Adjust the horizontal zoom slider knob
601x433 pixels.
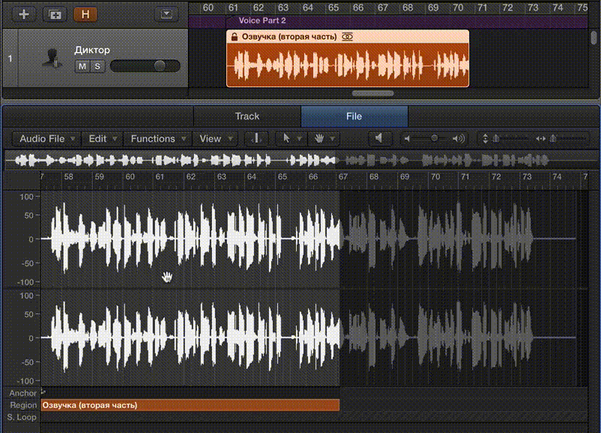[x=553, y=139]
